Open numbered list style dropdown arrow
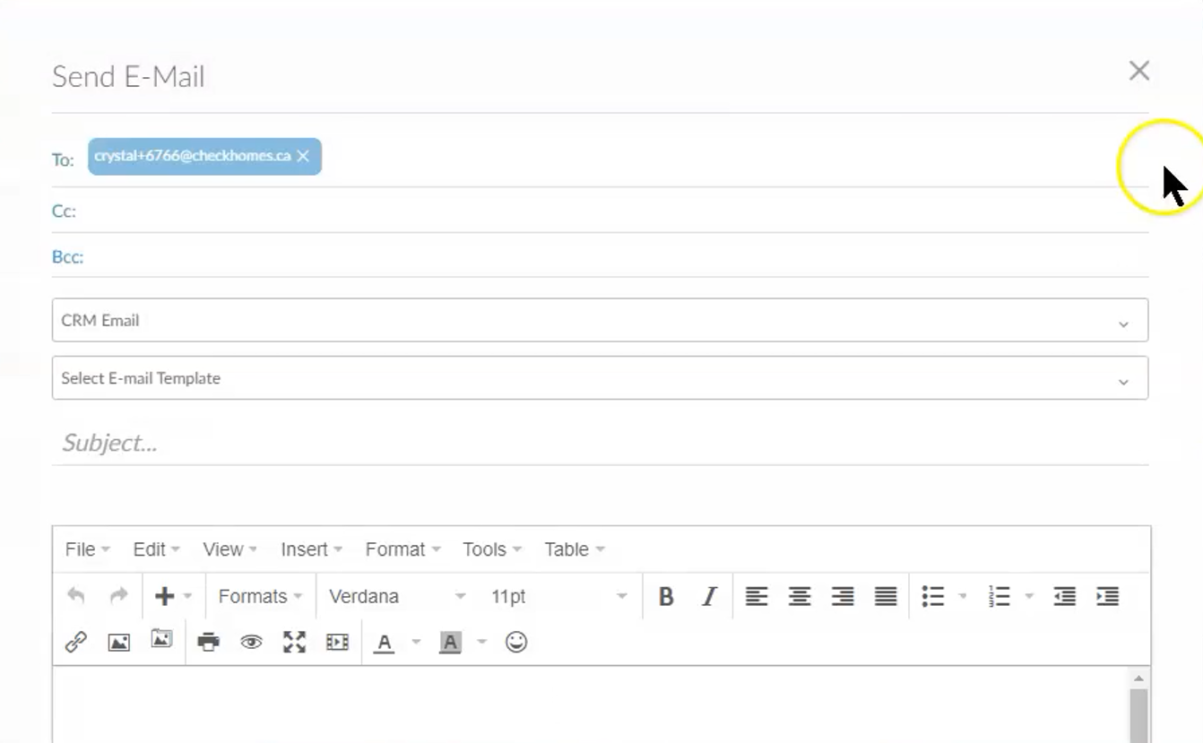1203x743 pixels. (x=1029, y=597)
